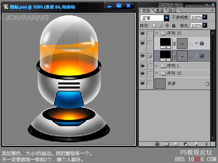Hide the 序列 1 group layer
The width and height of the screenshot is (218, 163).
[x=142, y=66]
